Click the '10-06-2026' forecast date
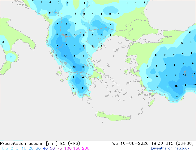 click(134, 144)
